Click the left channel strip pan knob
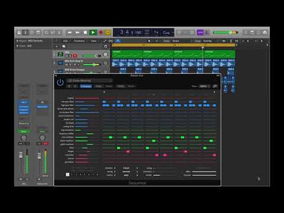Screen dimensions: 284x213 [24, 137]
